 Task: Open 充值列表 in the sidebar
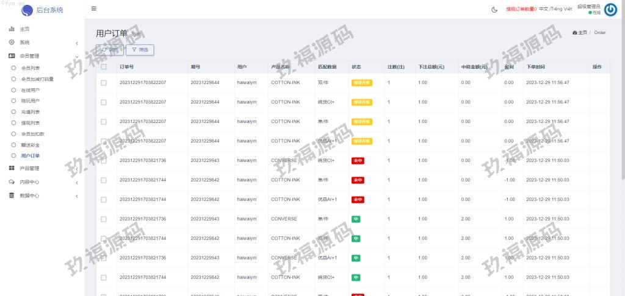click(x=30, y=112)
